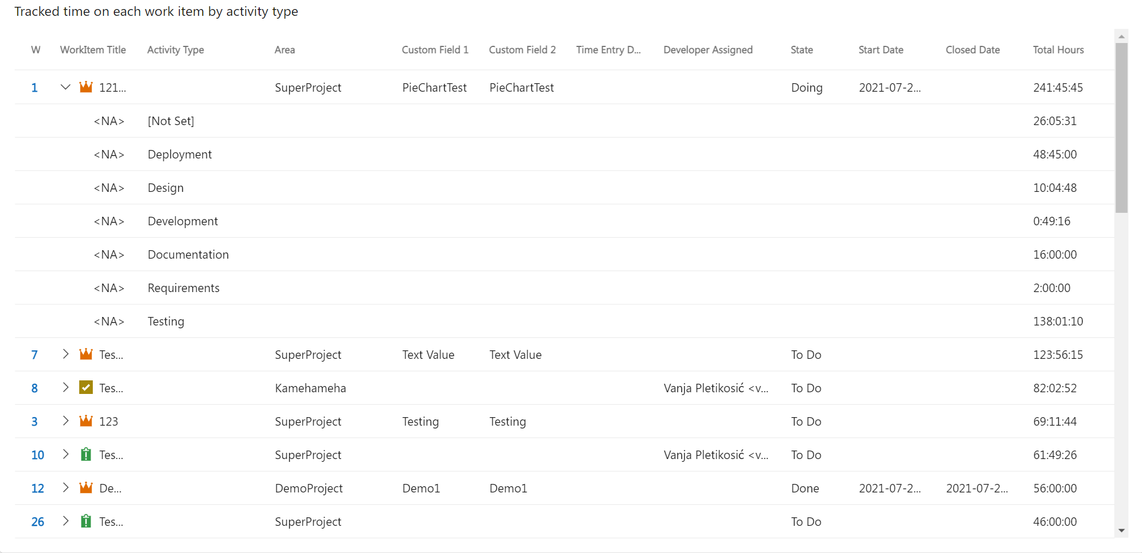1142x553 pixels.
Task: Select the [Not Set] activity row
Action: click(x=564, y=121)
